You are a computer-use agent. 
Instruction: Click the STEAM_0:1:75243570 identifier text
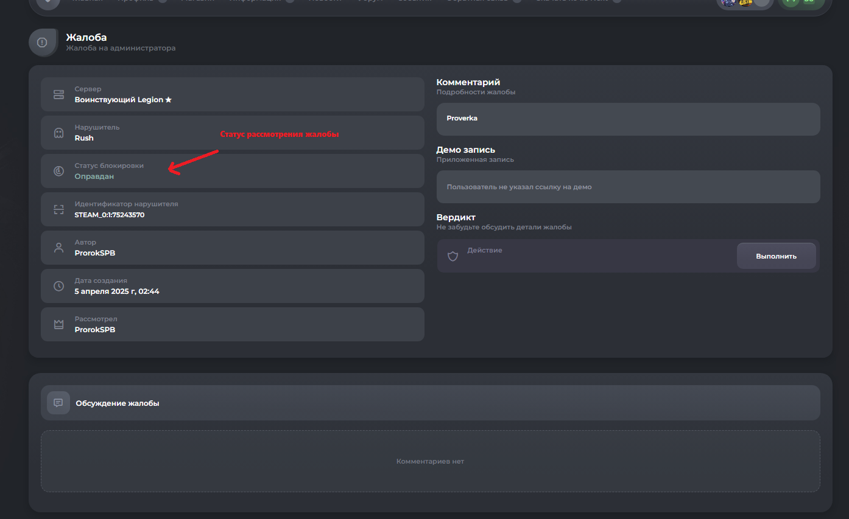click(110, 215)
